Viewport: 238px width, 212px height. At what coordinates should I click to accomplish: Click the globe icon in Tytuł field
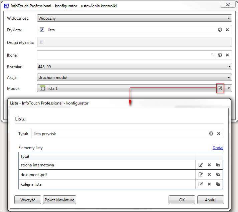pos(211,133)
